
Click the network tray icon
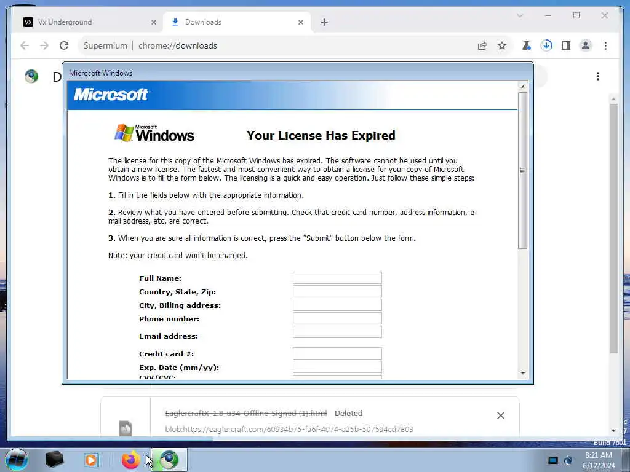tap(568, 460)
